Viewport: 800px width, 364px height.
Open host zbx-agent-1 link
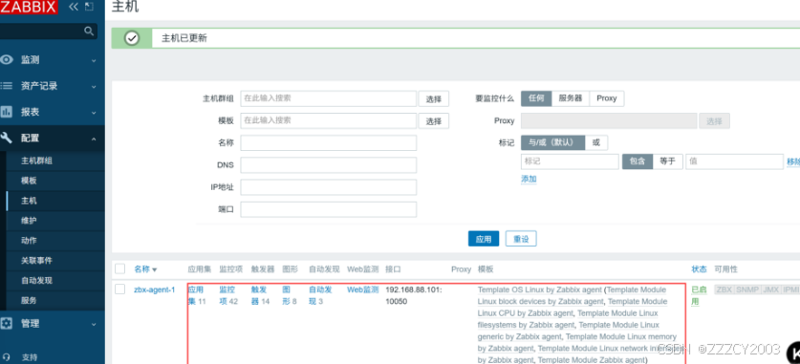(155, 289)
